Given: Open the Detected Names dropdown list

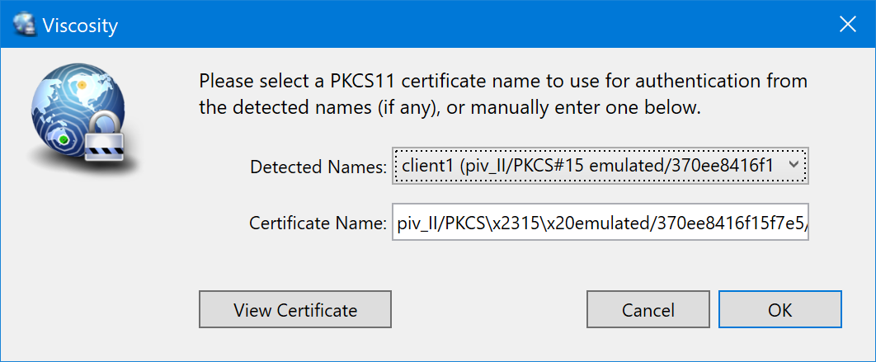Looking at the screenshot, I should pos(600,167).
